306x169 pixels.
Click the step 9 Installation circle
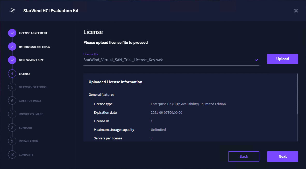click(x=12, y=141)
